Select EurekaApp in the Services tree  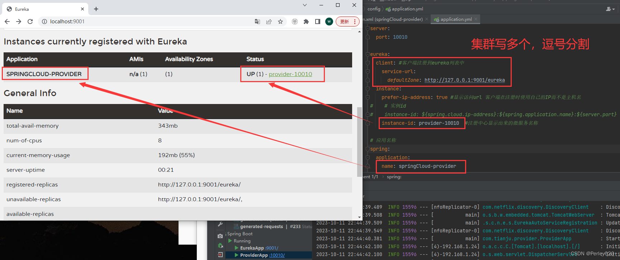click(x=252, y=248)
